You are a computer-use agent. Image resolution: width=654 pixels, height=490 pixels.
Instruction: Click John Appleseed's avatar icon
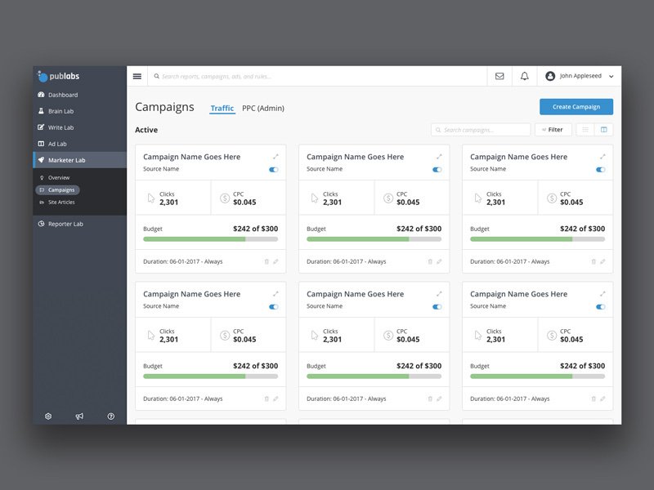tap(550, 76)
